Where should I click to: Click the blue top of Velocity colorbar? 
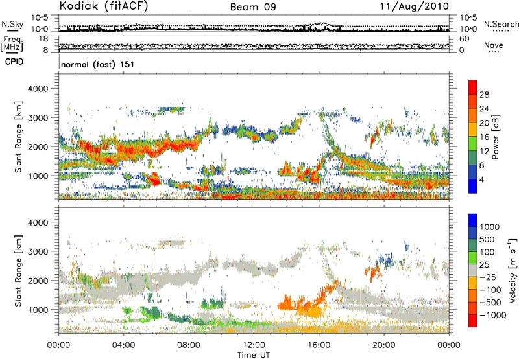point(473,220)
